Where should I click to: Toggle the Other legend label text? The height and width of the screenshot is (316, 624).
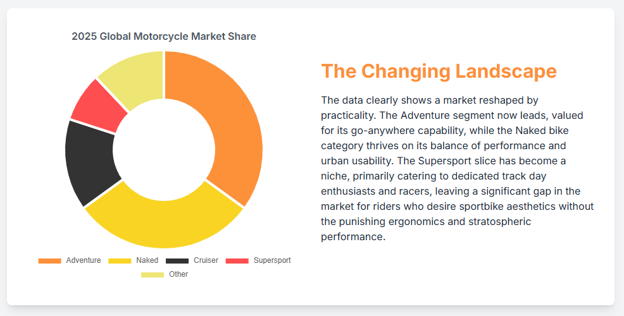click(x=178, y=274)
